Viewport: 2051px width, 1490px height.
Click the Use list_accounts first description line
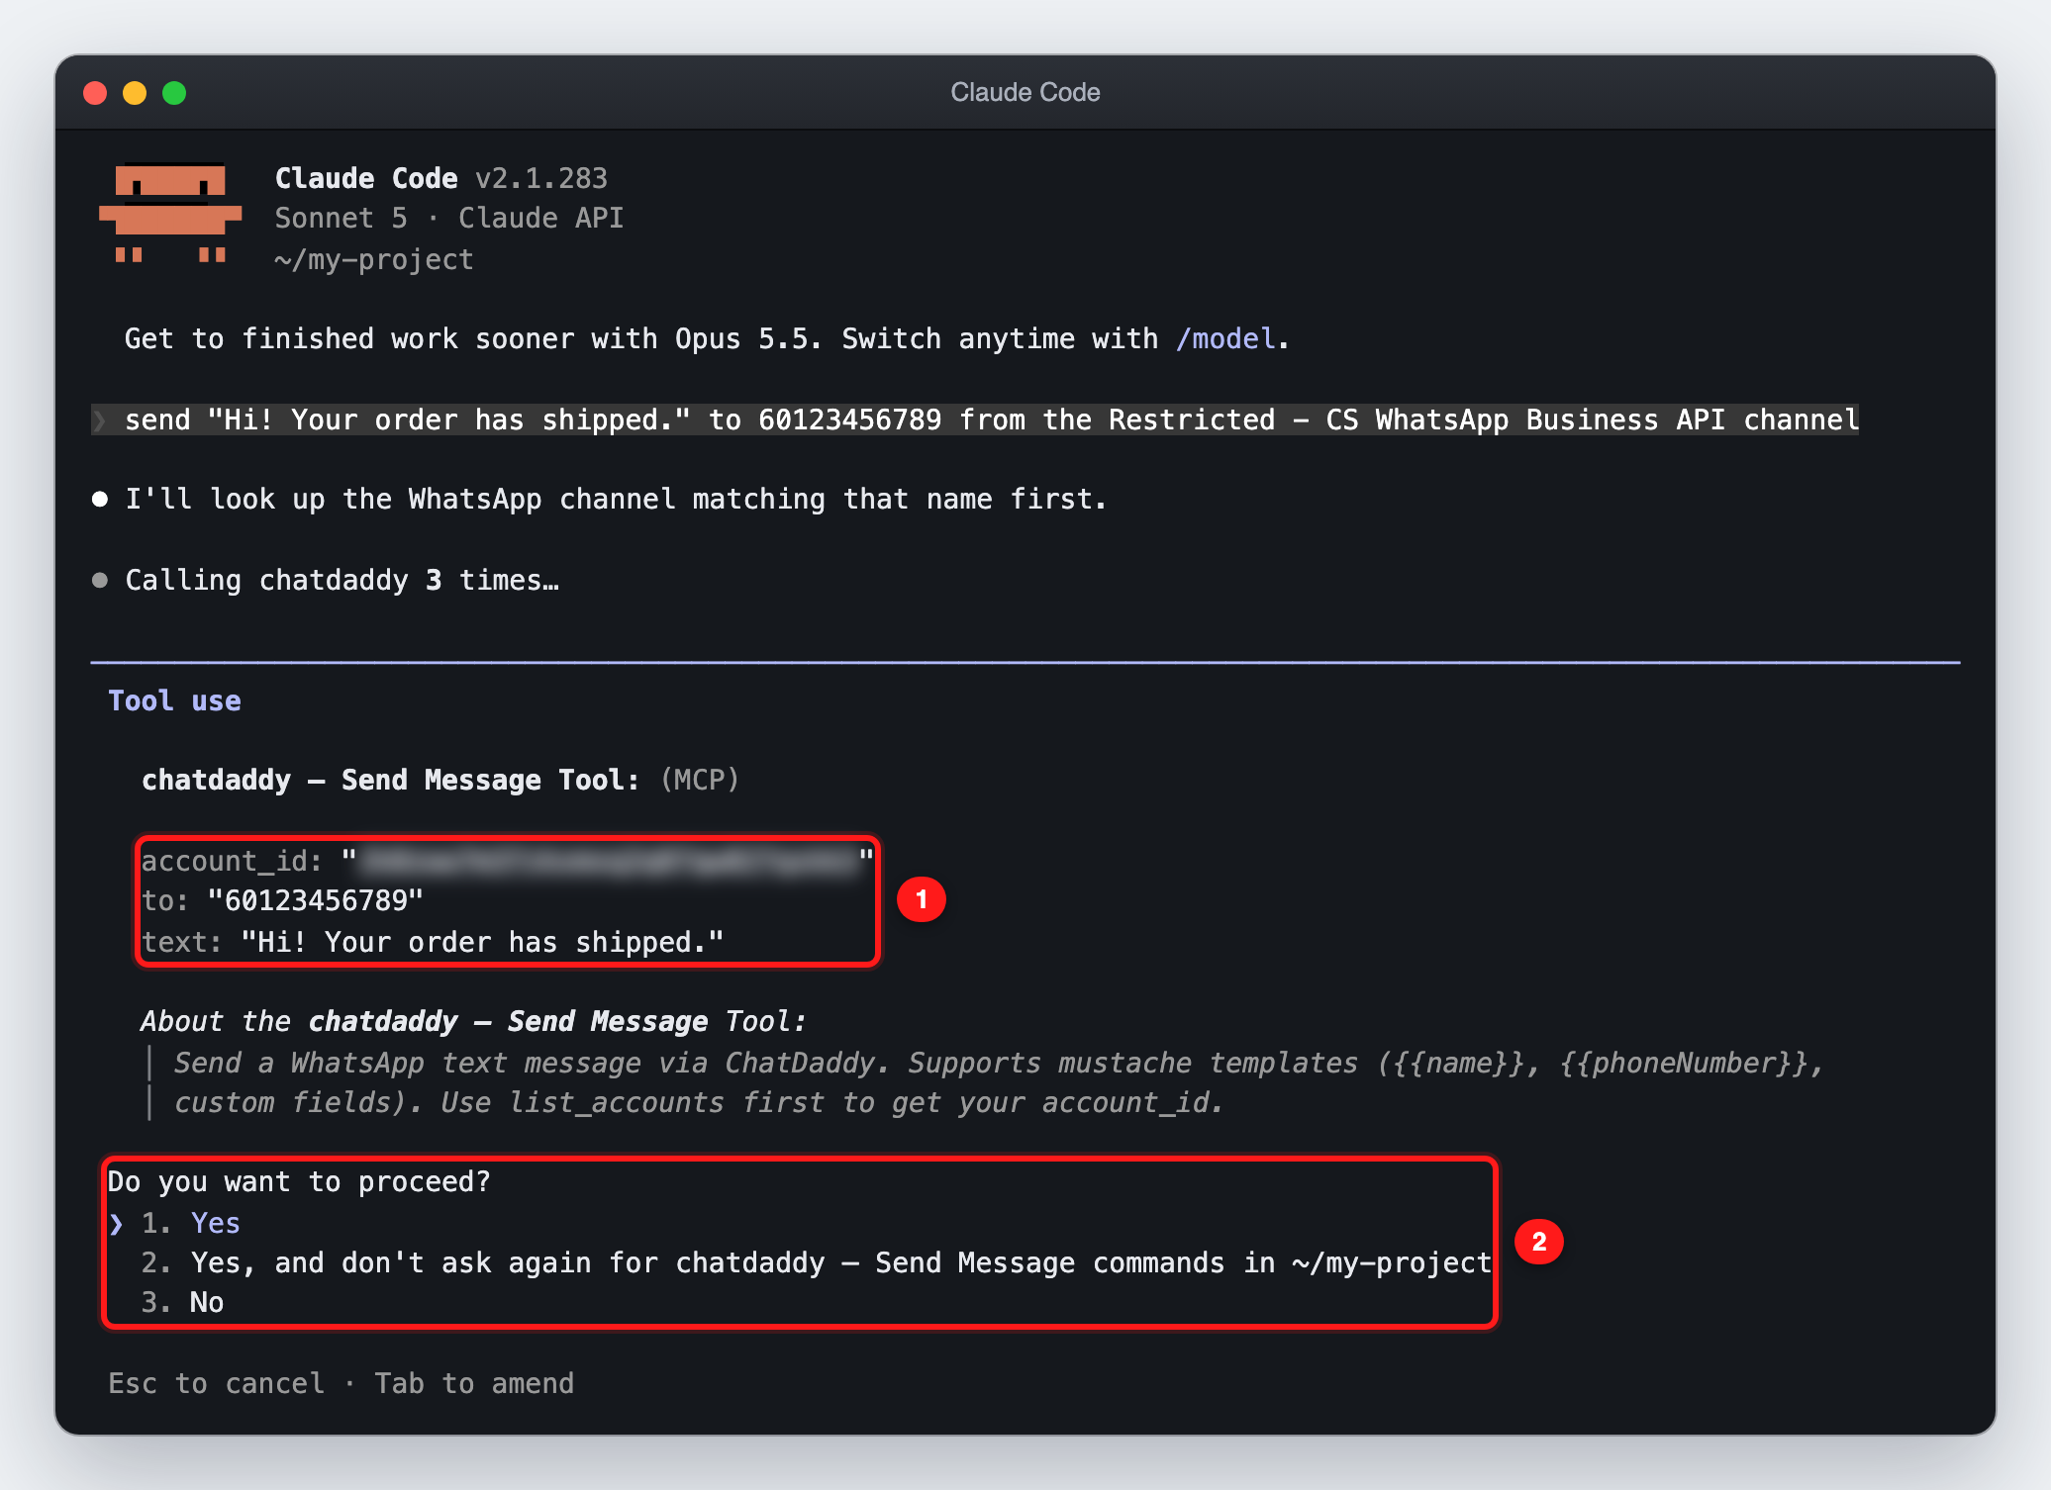[699, 1102]
